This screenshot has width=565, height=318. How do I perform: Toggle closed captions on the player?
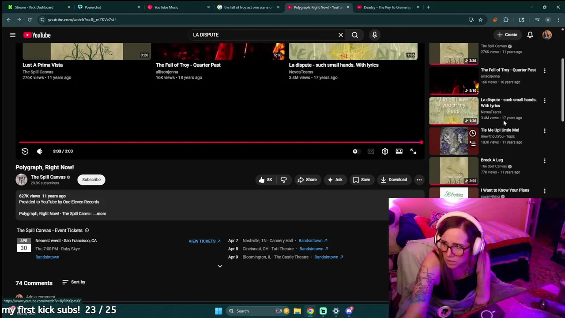(371, 151)
